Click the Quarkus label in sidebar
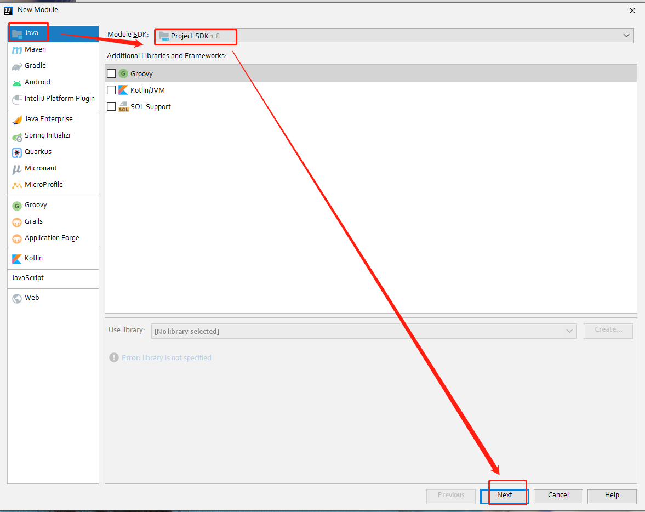 click(38, 152)
